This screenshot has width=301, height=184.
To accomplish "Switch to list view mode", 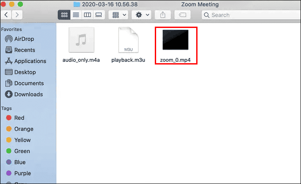I will coord(76,15).
